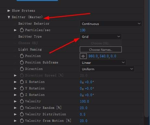Enable the Velocity Random stopwatch icon
The image size is (150, 125).
[22, 108]
